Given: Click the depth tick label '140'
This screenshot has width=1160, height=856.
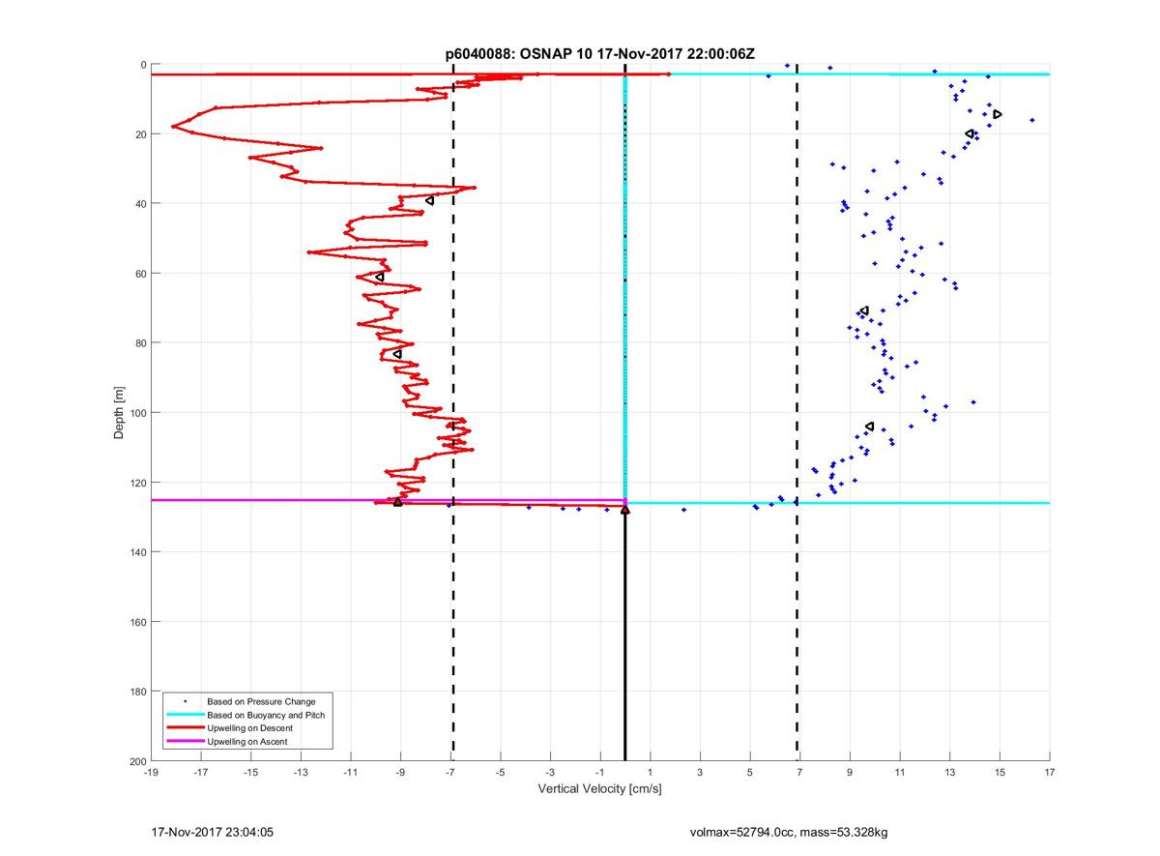Looking at the screenshot, I should 136,552.
